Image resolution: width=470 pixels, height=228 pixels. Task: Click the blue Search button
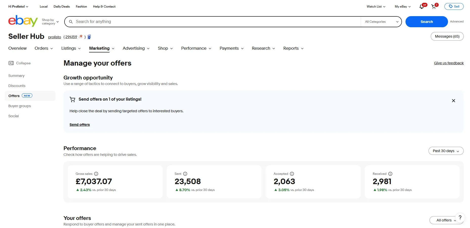tap(426, 22)
